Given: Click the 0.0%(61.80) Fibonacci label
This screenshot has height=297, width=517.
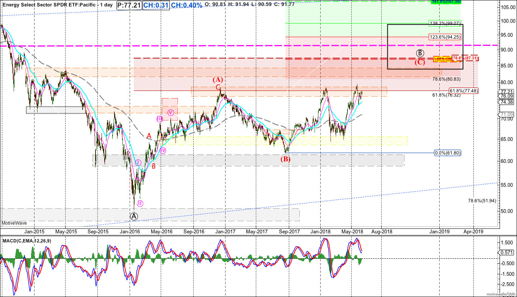Looking at the screenshot, I should click(x=448, y=153).
